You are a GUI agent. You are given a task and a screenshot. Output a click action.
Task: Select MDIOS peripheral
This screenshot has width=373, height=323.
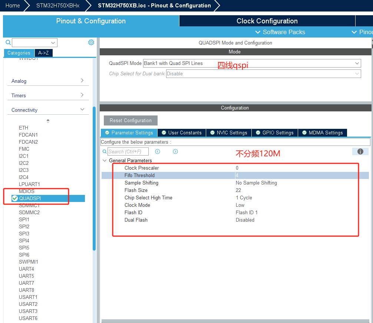click(x=27, y=191)
